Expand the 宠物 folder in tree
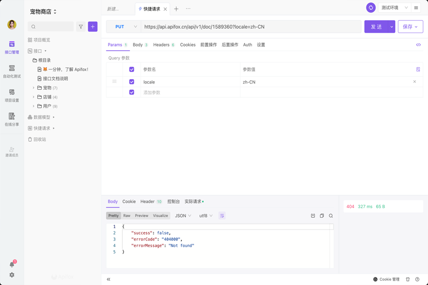Image resolution: width=428 pixels, height=285 pixels. [34, 88]
